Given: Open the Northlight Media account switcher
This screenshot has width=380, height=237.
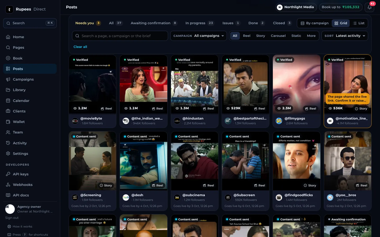Looking at the screenshot, I should tap(296, 7).
